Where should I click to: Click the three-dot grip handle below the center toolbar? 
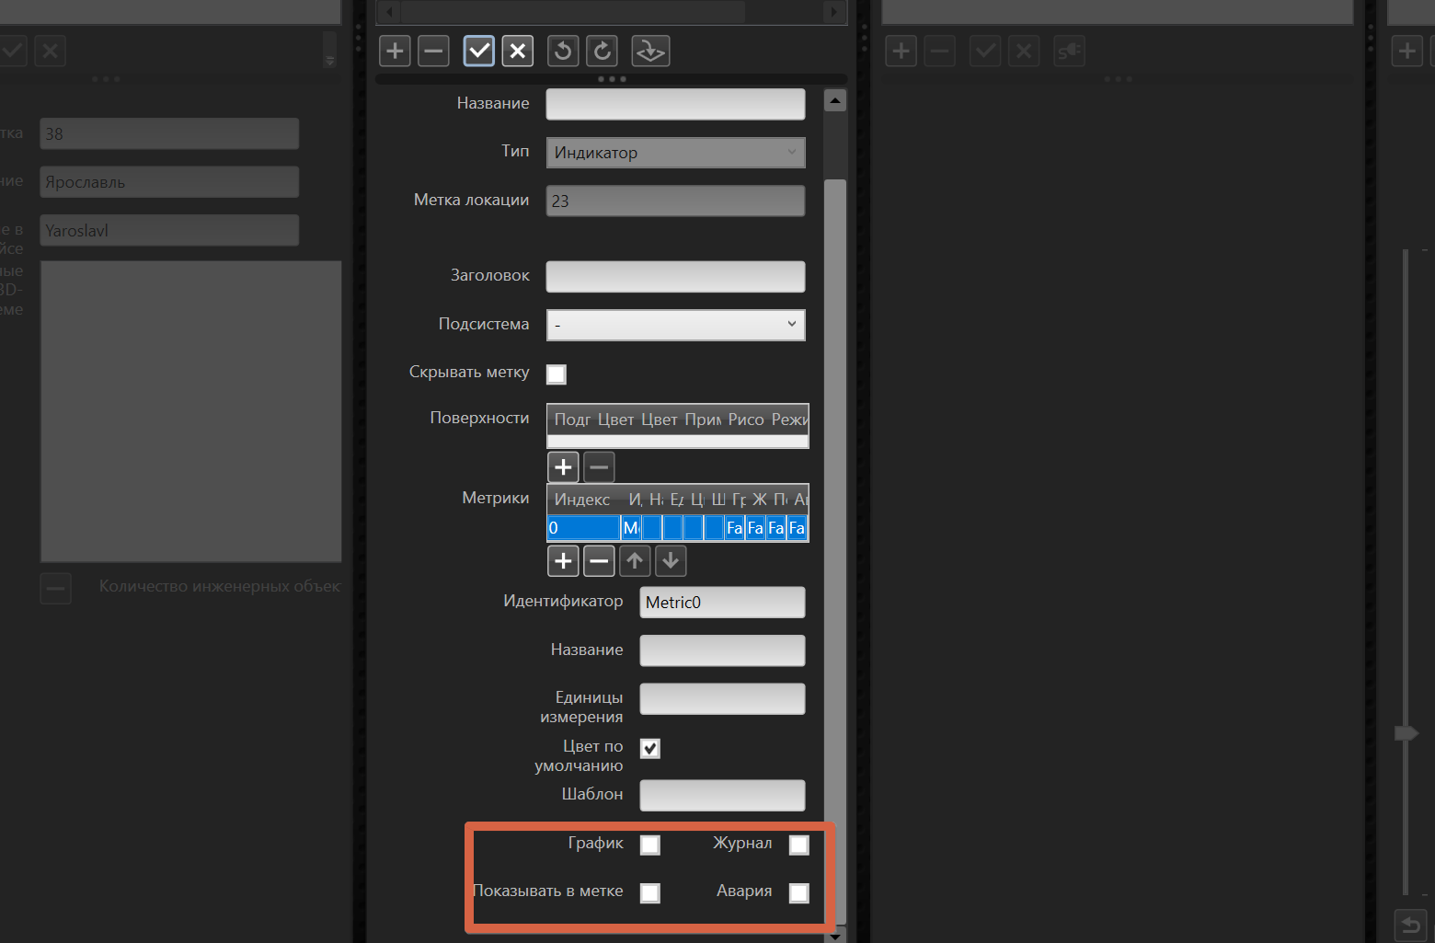(612, 79)
